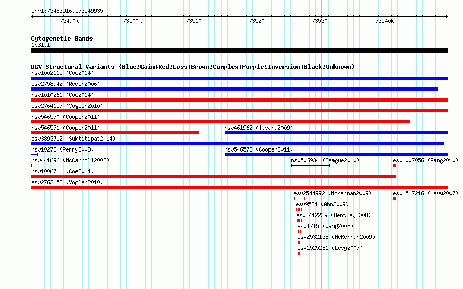
Task: Open nsv506934 (Teague2010) label
Action: (325, 160)
